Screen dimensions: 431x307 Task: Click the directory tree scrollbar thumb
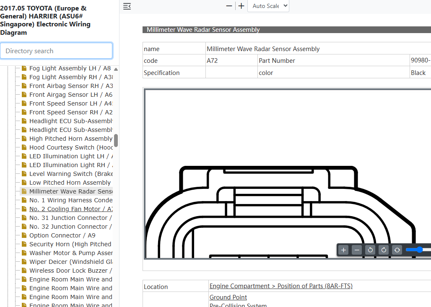pos(116,140)
